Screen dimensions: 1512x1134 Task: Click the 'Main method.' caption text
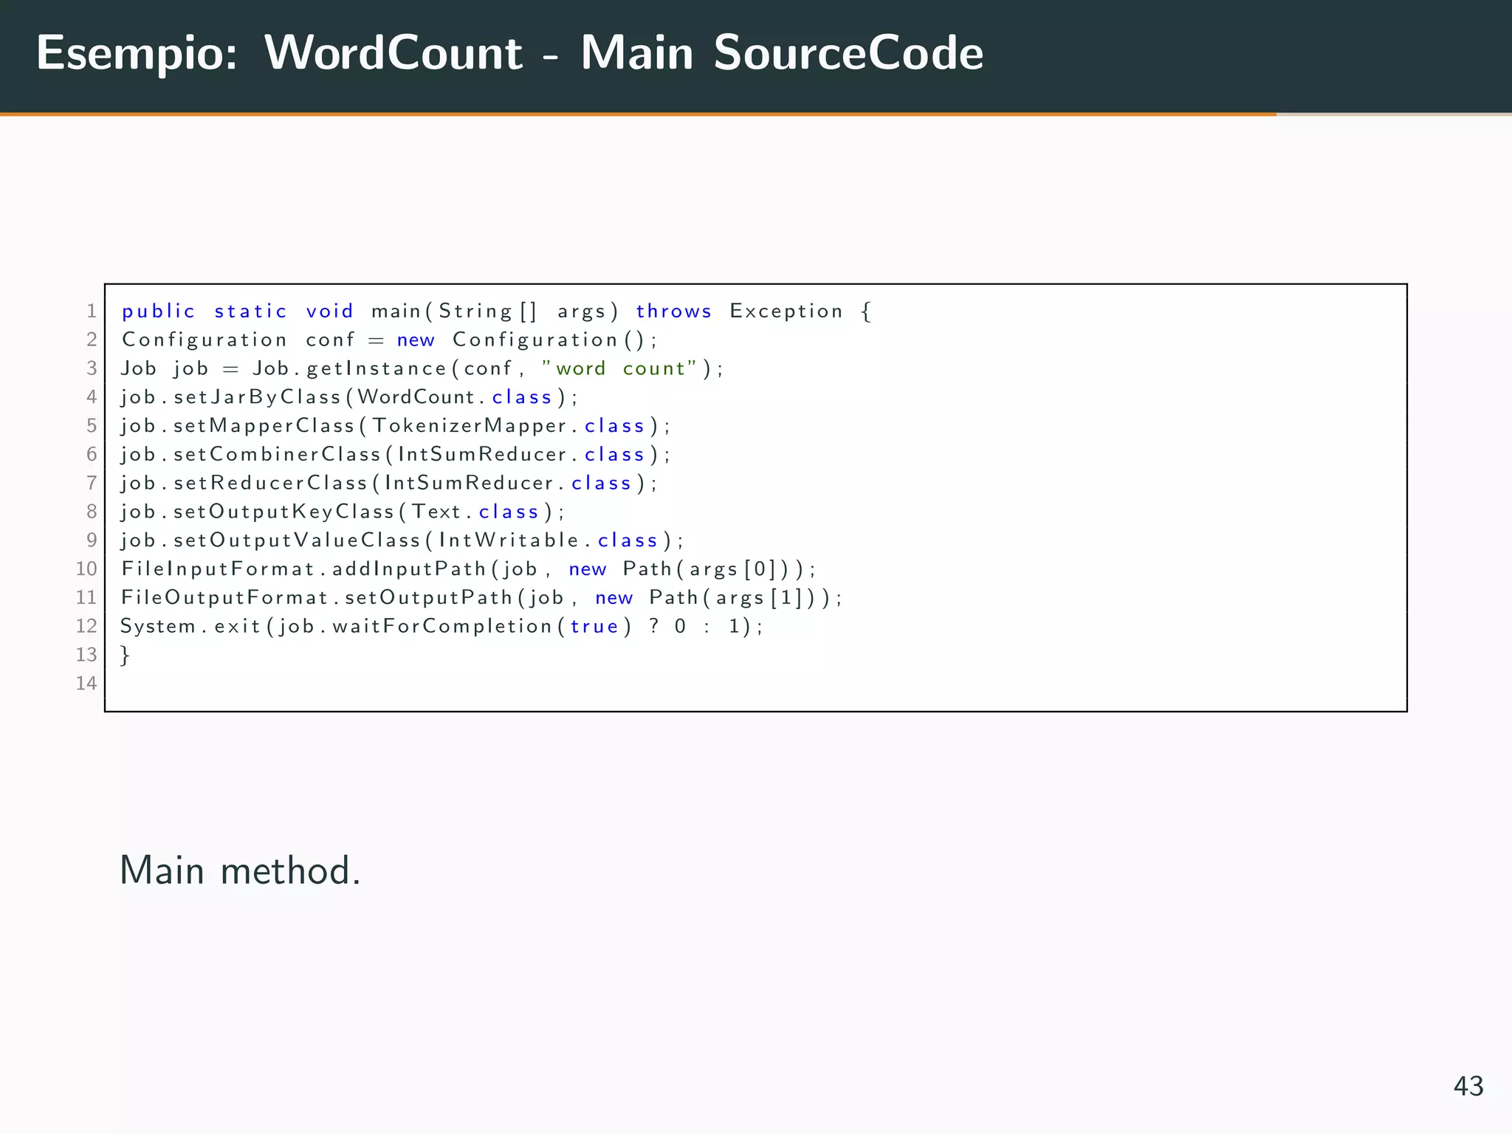[240, 870]
